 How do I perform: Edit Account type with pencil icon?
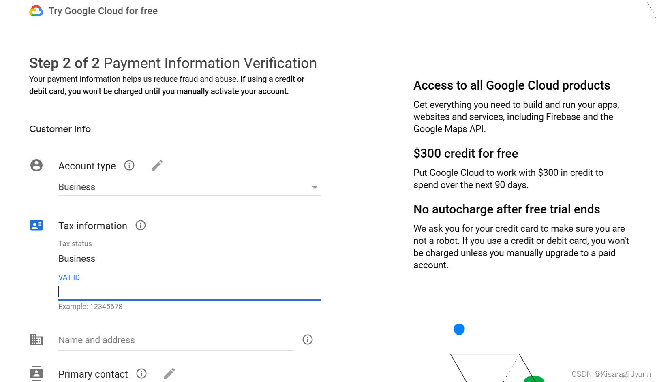157,165
